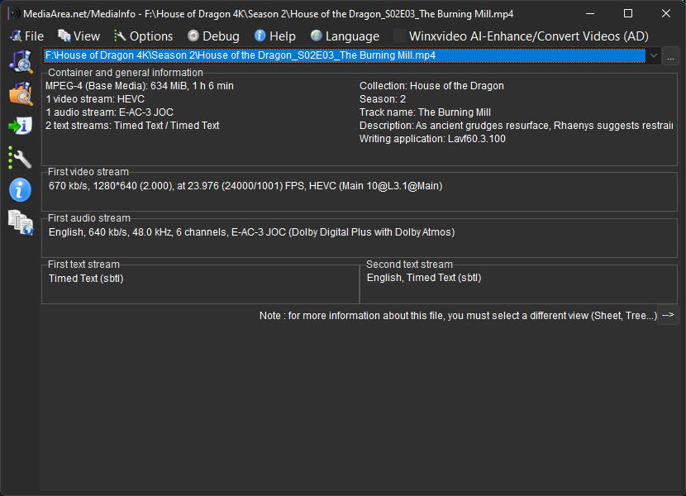This screenshot has height=496, width=686.
Task: Minimize the MediaInfo window
Action: pyautogui.click(x=590, y=13)
